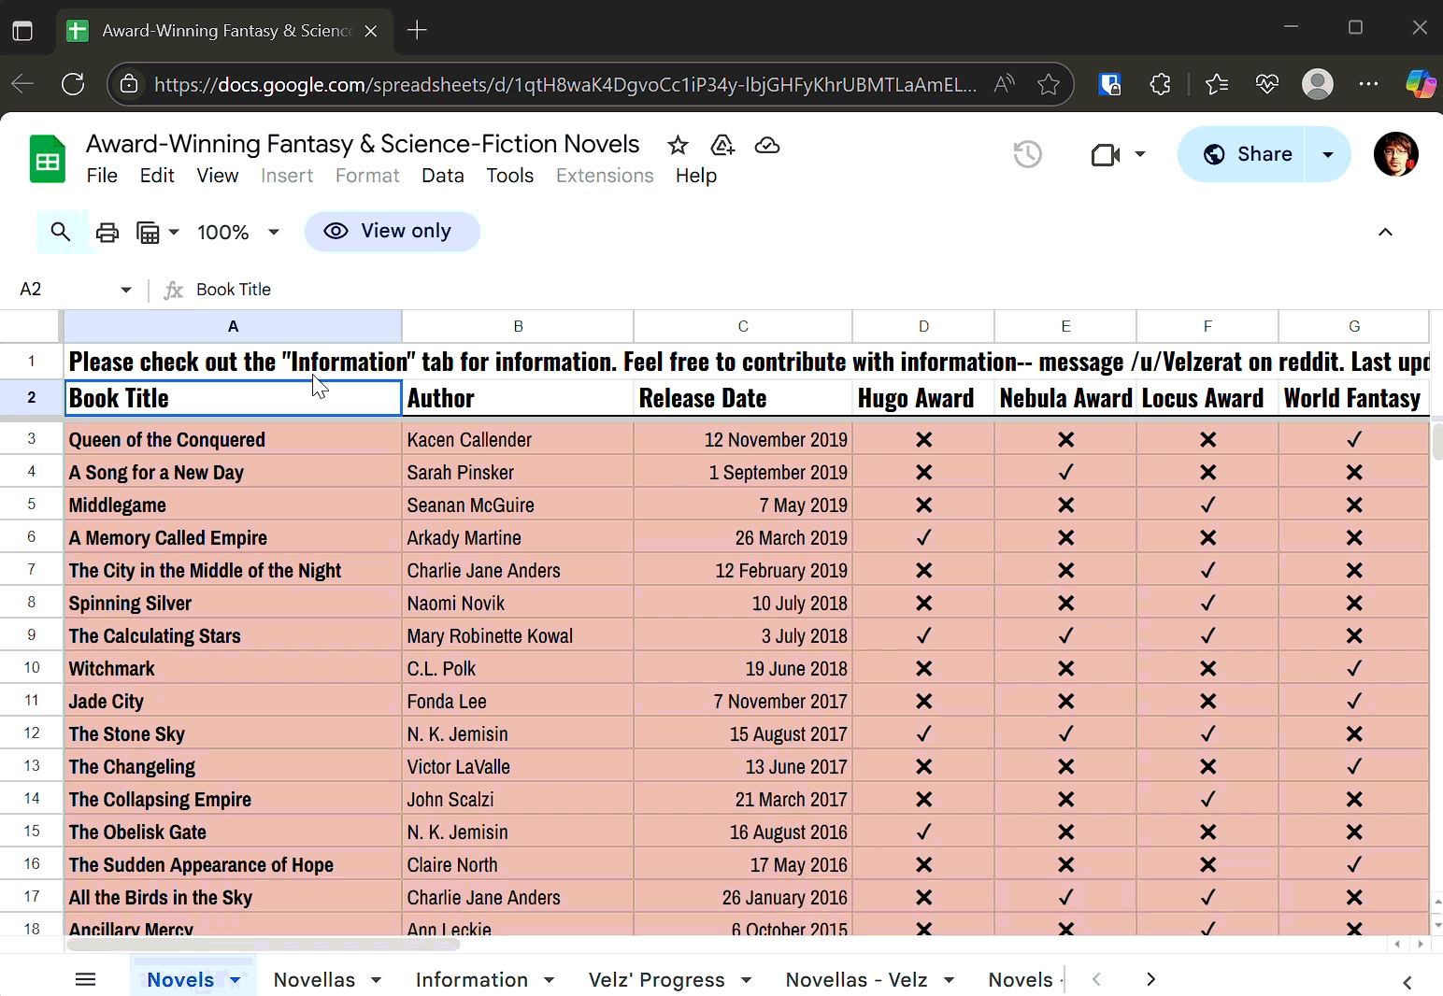Image resolution: width=1443 pixels, height=996 pixels.
Task: View site information lock icon
Action: 129,84
